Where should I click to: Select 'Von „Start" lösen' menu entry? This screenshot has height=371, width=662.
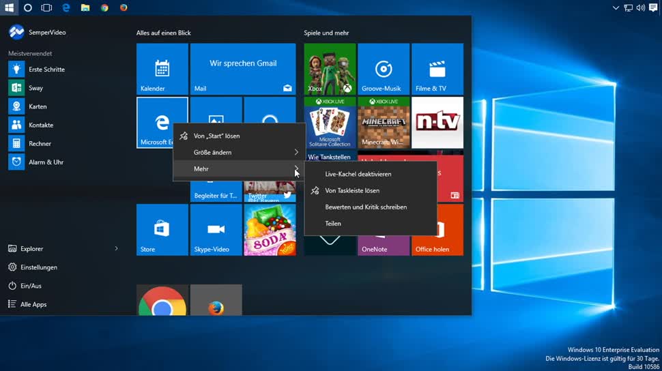[240, 136]
